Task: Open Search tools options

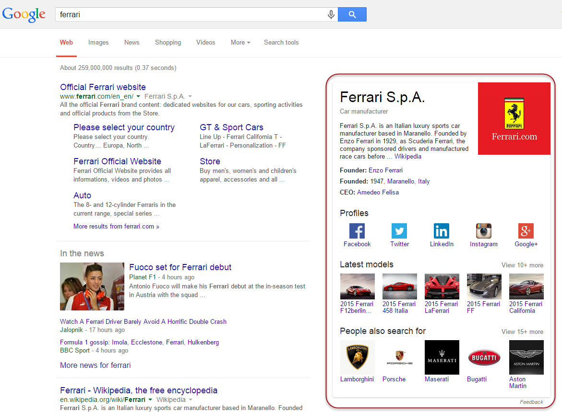Action: tap(281, 43)
